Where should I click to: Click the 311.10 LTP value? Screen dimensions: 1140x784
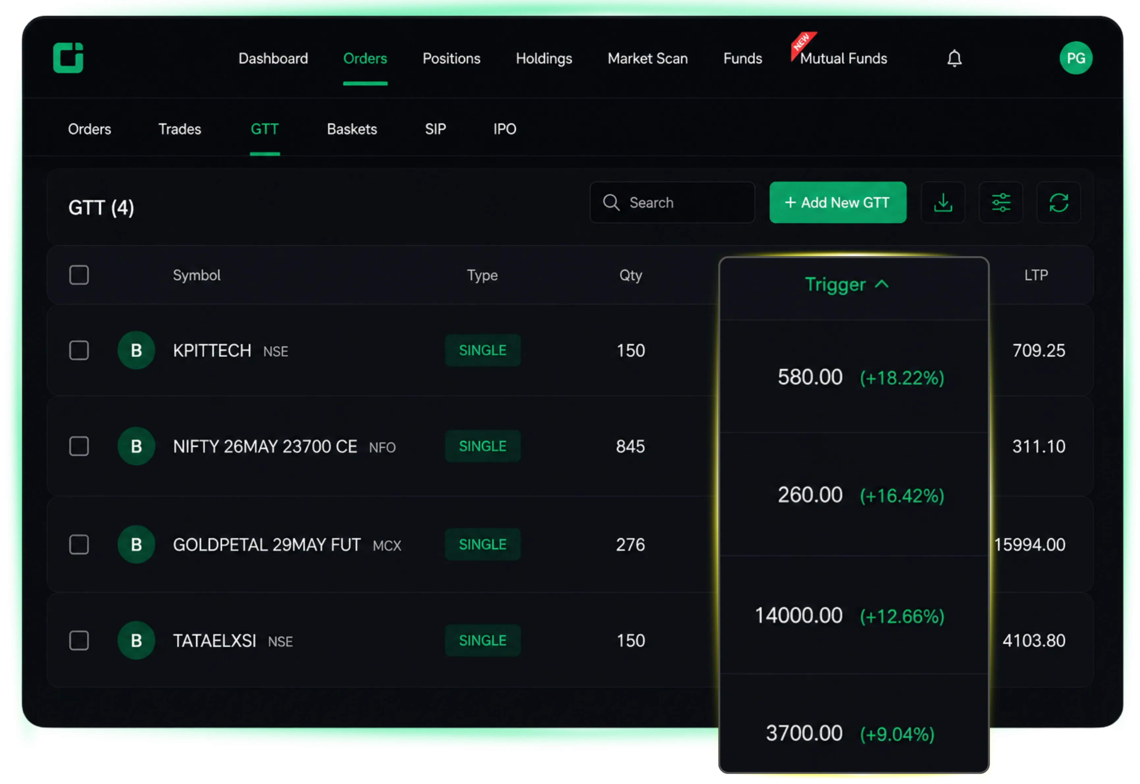click(x=1038, y=447)
